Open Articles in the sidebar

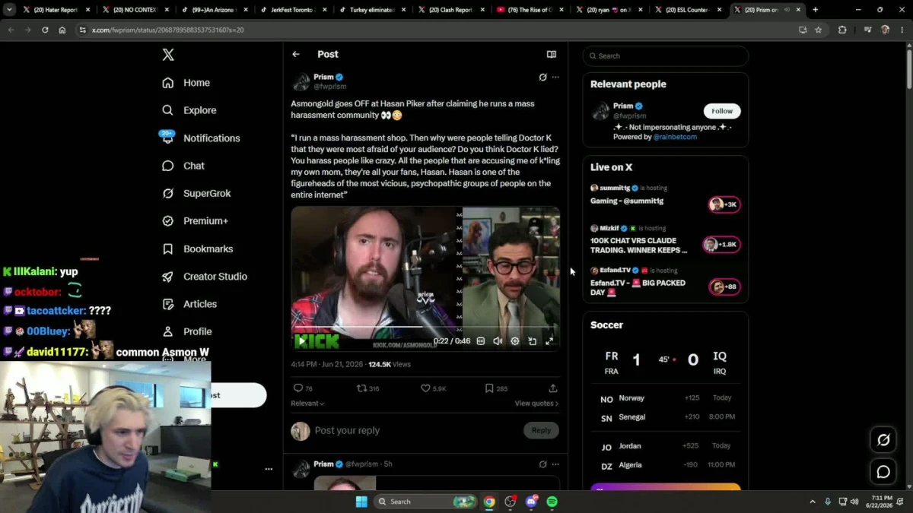pos(189,304)
